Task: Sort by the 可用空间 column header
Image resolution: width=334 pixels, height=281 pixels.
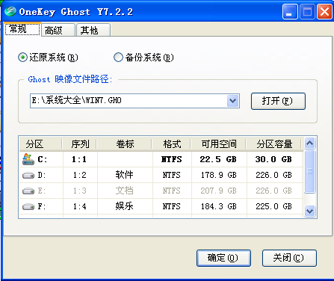Action: coord(219,144)
